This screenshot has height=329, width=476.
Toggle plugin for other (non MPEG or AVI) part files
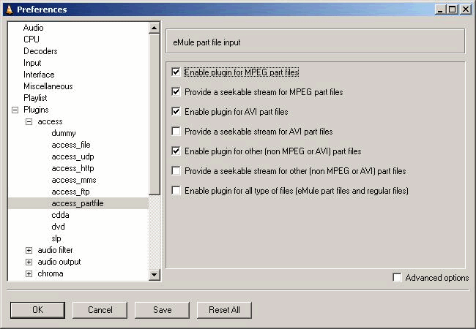[176, 151]
